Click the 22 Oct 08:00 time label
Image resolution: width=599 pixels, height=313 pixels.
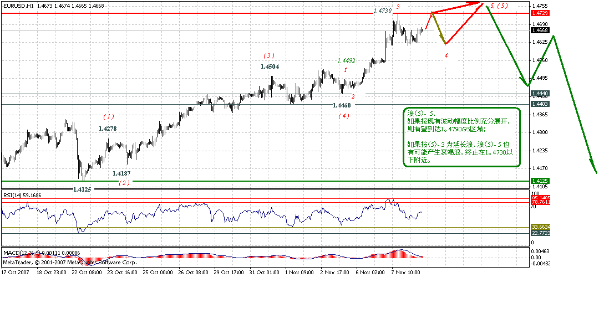coord(87,273)
